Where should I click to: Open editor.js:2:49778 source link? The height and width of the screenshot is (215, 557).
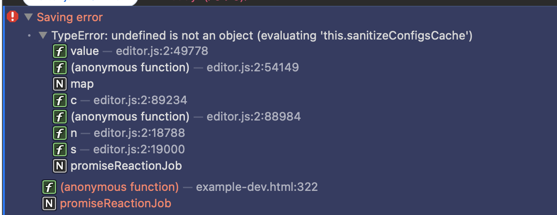pos(162,51)
